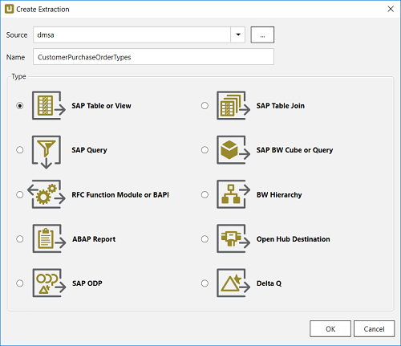This screenshot has height=346, width=401.
Task: Select the SAP Table Join radio button
Action: click(205, 106)
